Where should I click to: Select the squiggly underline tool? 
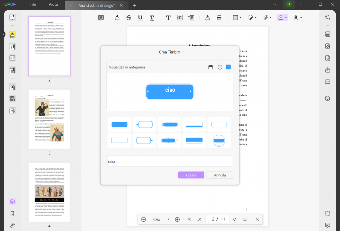click(152, 18)
